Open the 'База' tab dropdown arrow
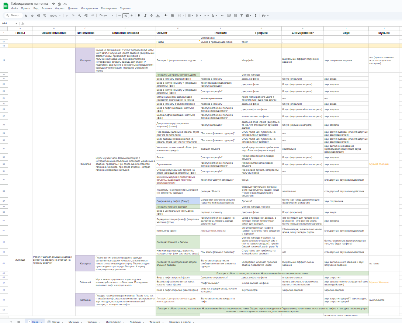Screen dimensions: 402x323 tap(41, 322)
